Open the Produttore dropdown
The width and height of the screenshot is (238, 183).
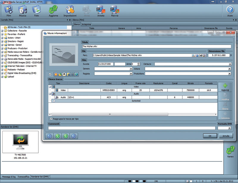229,74
